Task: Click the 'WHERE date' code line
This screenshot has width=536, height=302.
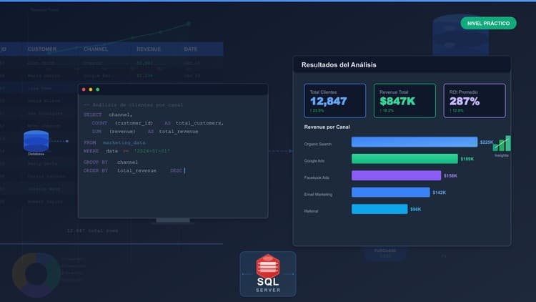Action: pos(126,151)
